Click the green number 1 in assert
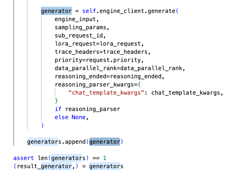232x175 pixels. tap(105, 158)
